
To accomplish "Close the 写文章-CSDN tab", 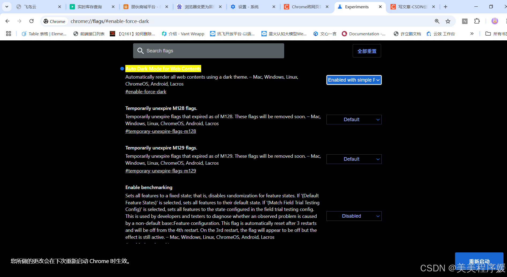I will click(x=434, y=7).
